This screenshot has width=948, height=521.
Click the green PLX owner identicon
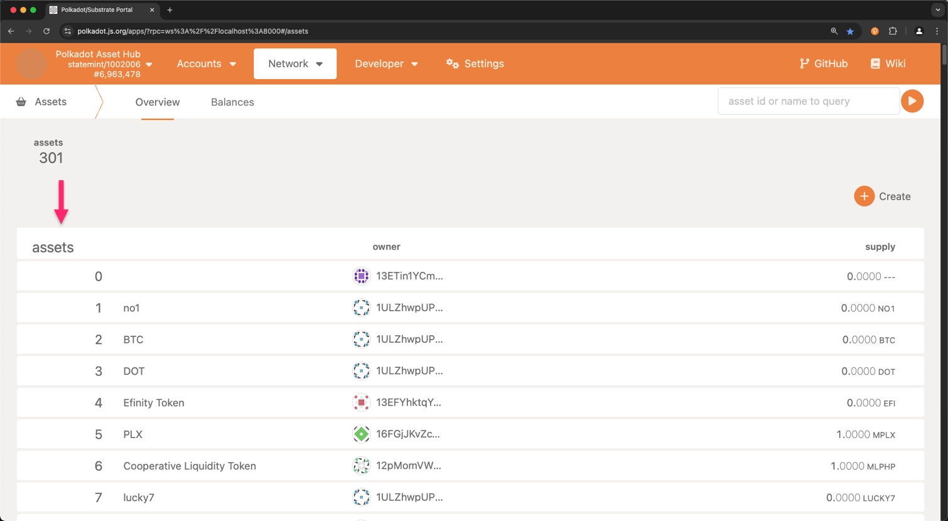coord(361,434)
